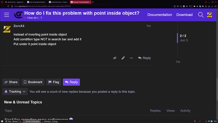Click the blue download arrow extension
Viewport: 218px width, 123px height.
pyautogui.click(x=197, y=6)
